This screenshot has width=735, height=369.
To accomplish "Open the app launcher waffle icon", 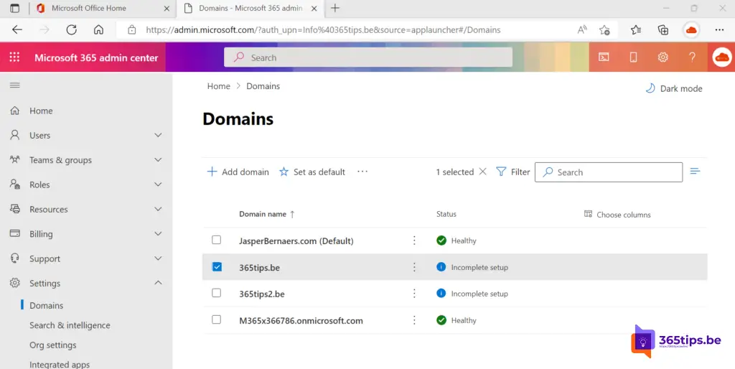I will [x=14, y=57].
